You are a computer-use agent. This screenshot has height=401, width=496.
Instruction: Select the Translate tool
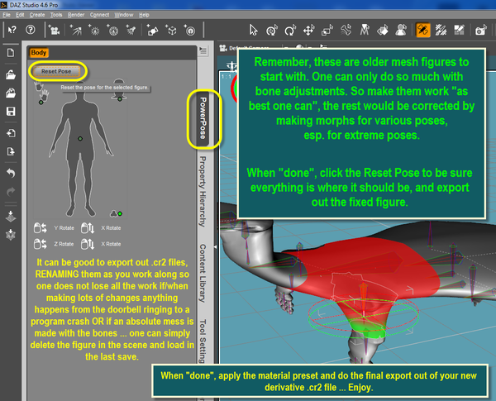point(308,30)
